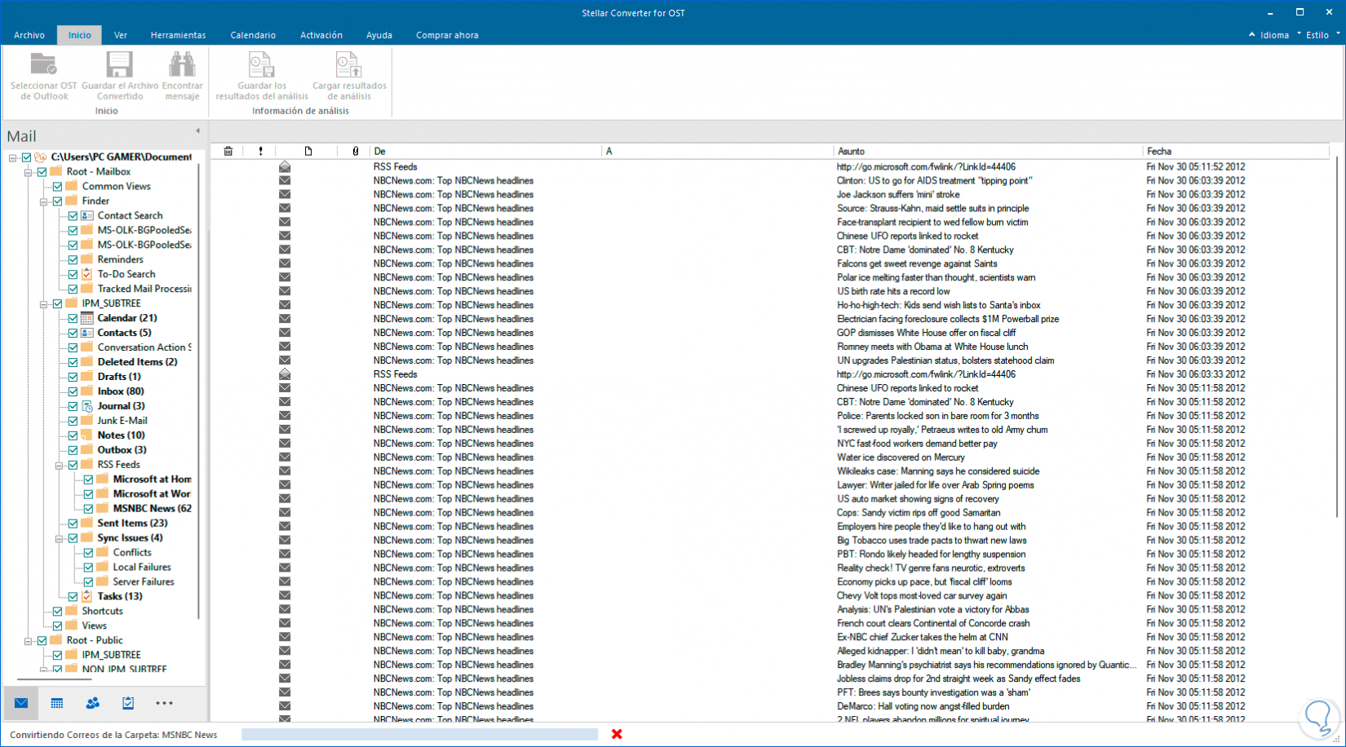The image size is (1346, 747).
Task: Click Guardar el Archivo Convertido icon
Action: pos(119,64)
